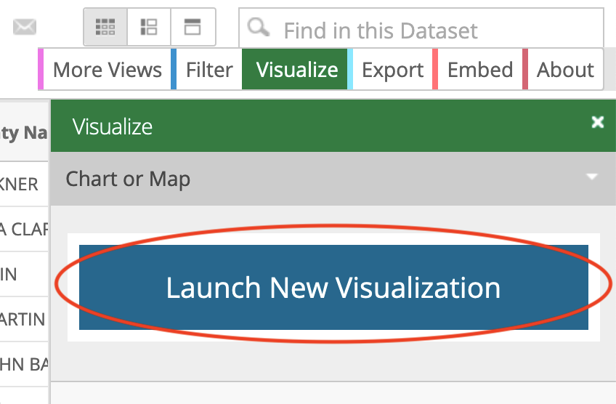Click Launch New Visualization button
The width and height of the screenshot is (616, 404).
point(333,287)
